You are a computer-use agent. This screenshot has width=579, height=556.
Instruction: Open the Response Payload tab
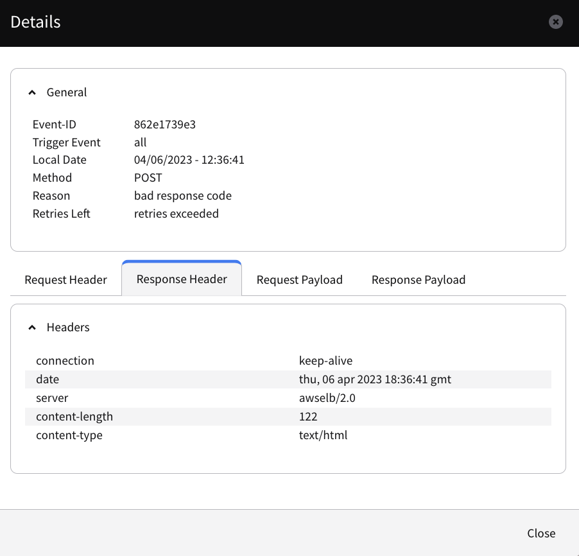[419, 280]
